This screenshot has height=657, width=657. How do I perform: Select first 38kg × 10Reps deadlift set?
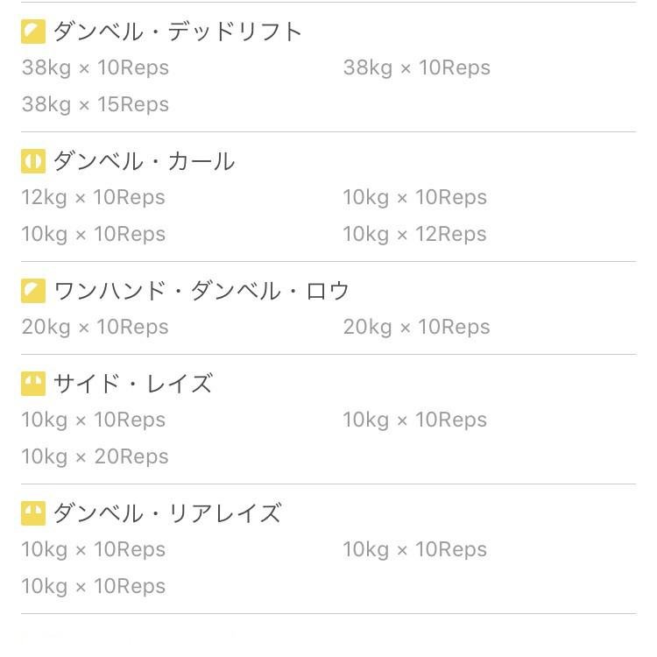coord(95,67)
